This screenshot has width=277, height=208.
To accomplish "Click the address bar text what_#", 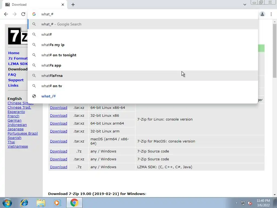I will [47, 14].
